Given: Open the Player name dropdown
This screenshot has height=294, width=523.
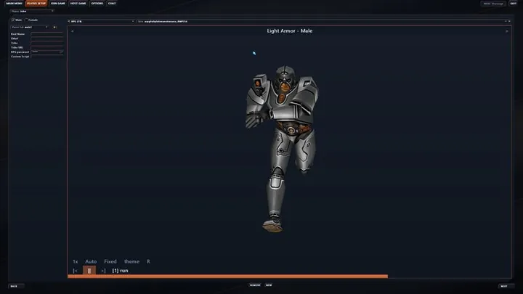Looking at the screenshot, I should [32, 12].
